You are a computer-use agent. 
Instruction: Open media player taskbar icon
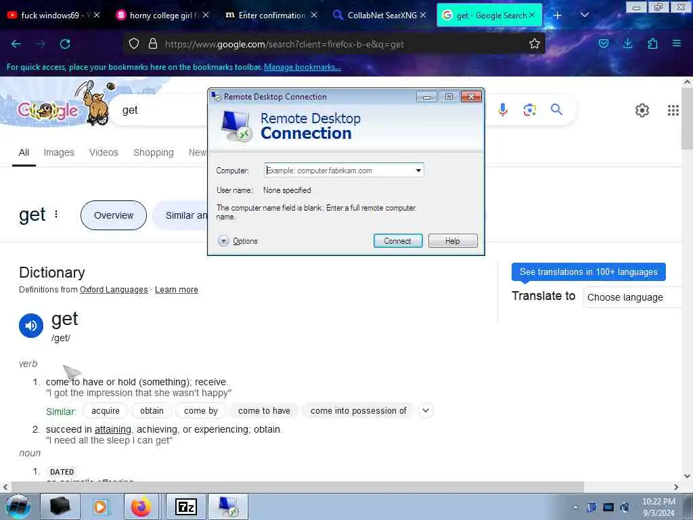pos(100,506)
